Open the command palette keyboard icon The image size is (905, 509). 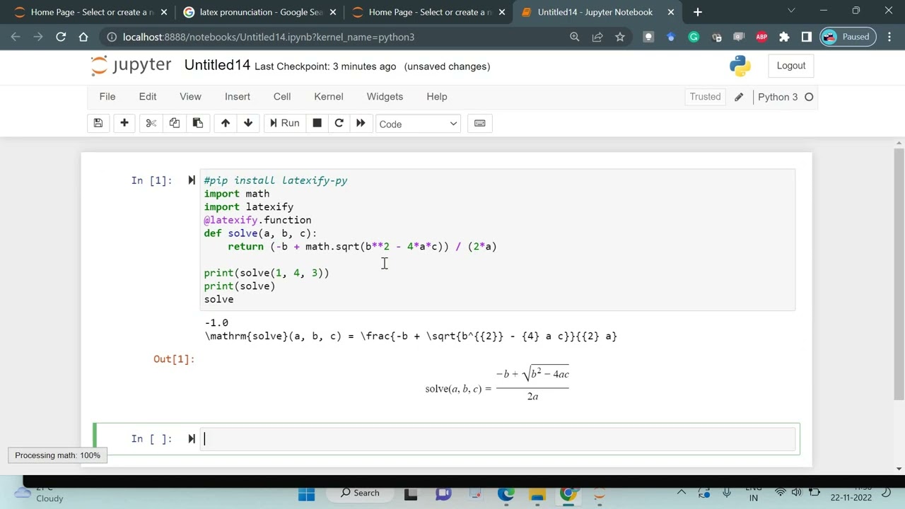coord(480,123)
